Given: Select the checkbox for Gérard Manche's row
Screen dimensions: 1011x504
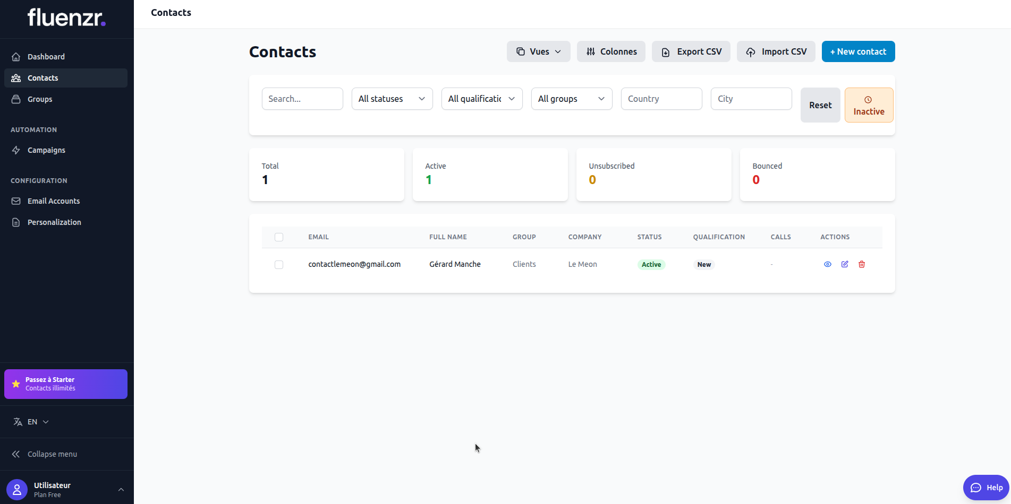Looking at the screenshot, I should click(x=278, y=264).
